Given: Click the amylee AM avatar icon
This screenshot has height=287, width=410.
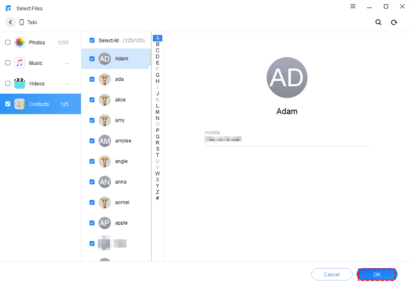Looking at the screenshot, I should point(105,141).
